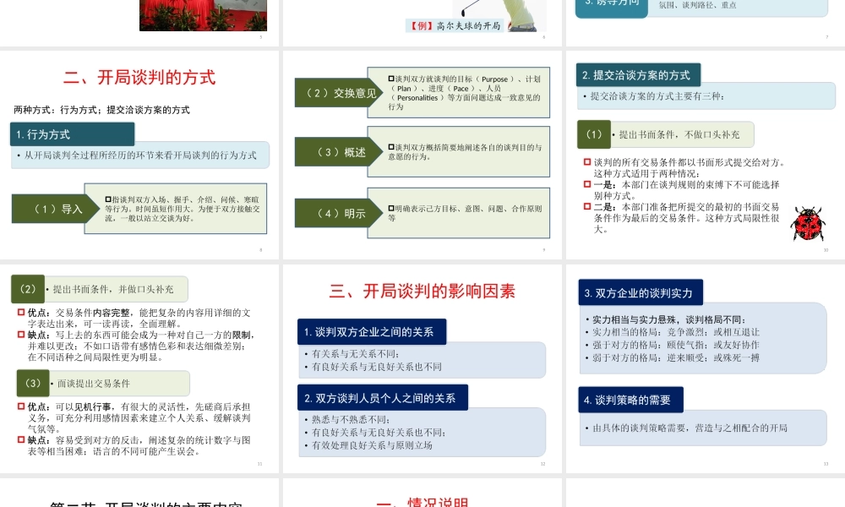Image resolution: width=845 pixels, height=507 pixels.
Task: Click the green 1. 行为方式 header bar
Action: click(72, 134)
